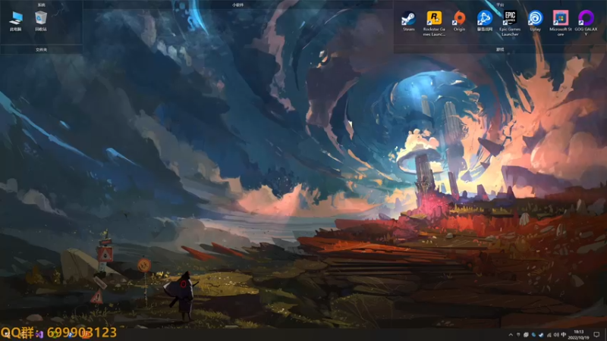Select the Microsoft Store shortcut

click(561, 23)
